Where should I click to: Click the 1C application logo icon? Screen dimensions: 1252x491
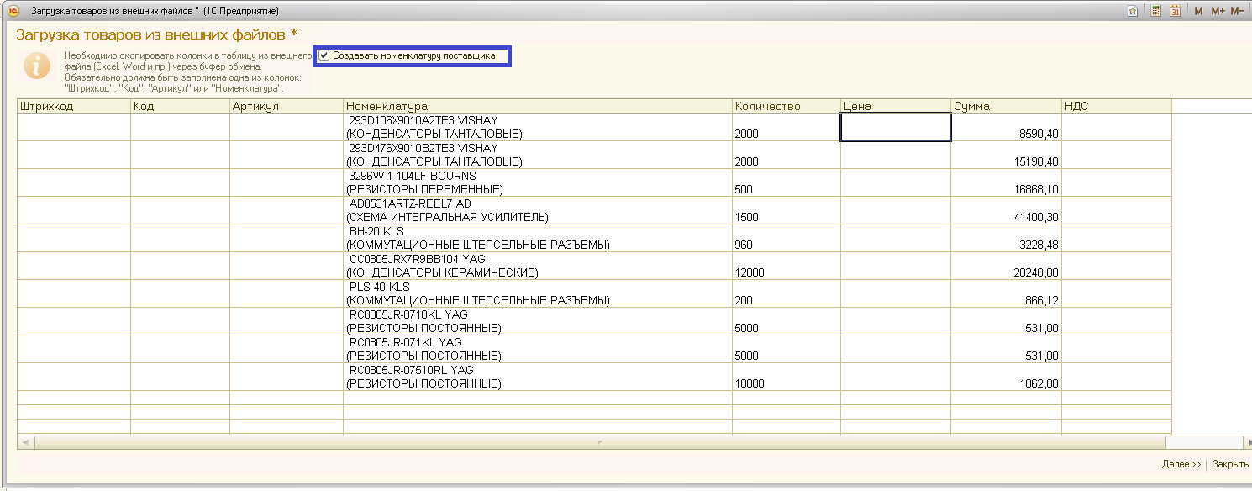(x=13, y=11)
